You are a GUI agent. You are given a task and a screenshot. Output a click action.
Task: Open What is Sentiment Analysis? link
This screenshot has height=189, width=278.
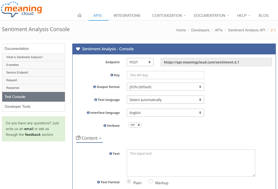33,57
